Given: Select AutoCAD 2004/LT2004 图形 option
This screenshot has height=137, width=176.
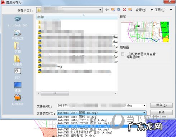Looking at the screenshot, I should [x=102, y=126].
